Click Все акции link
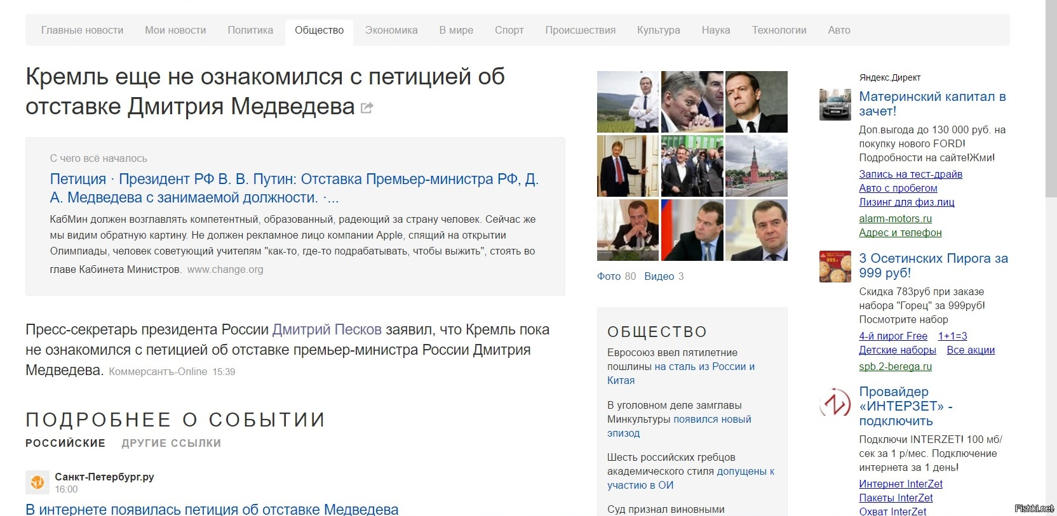This screenshot has height=516, width=1057. pos(971,350)
